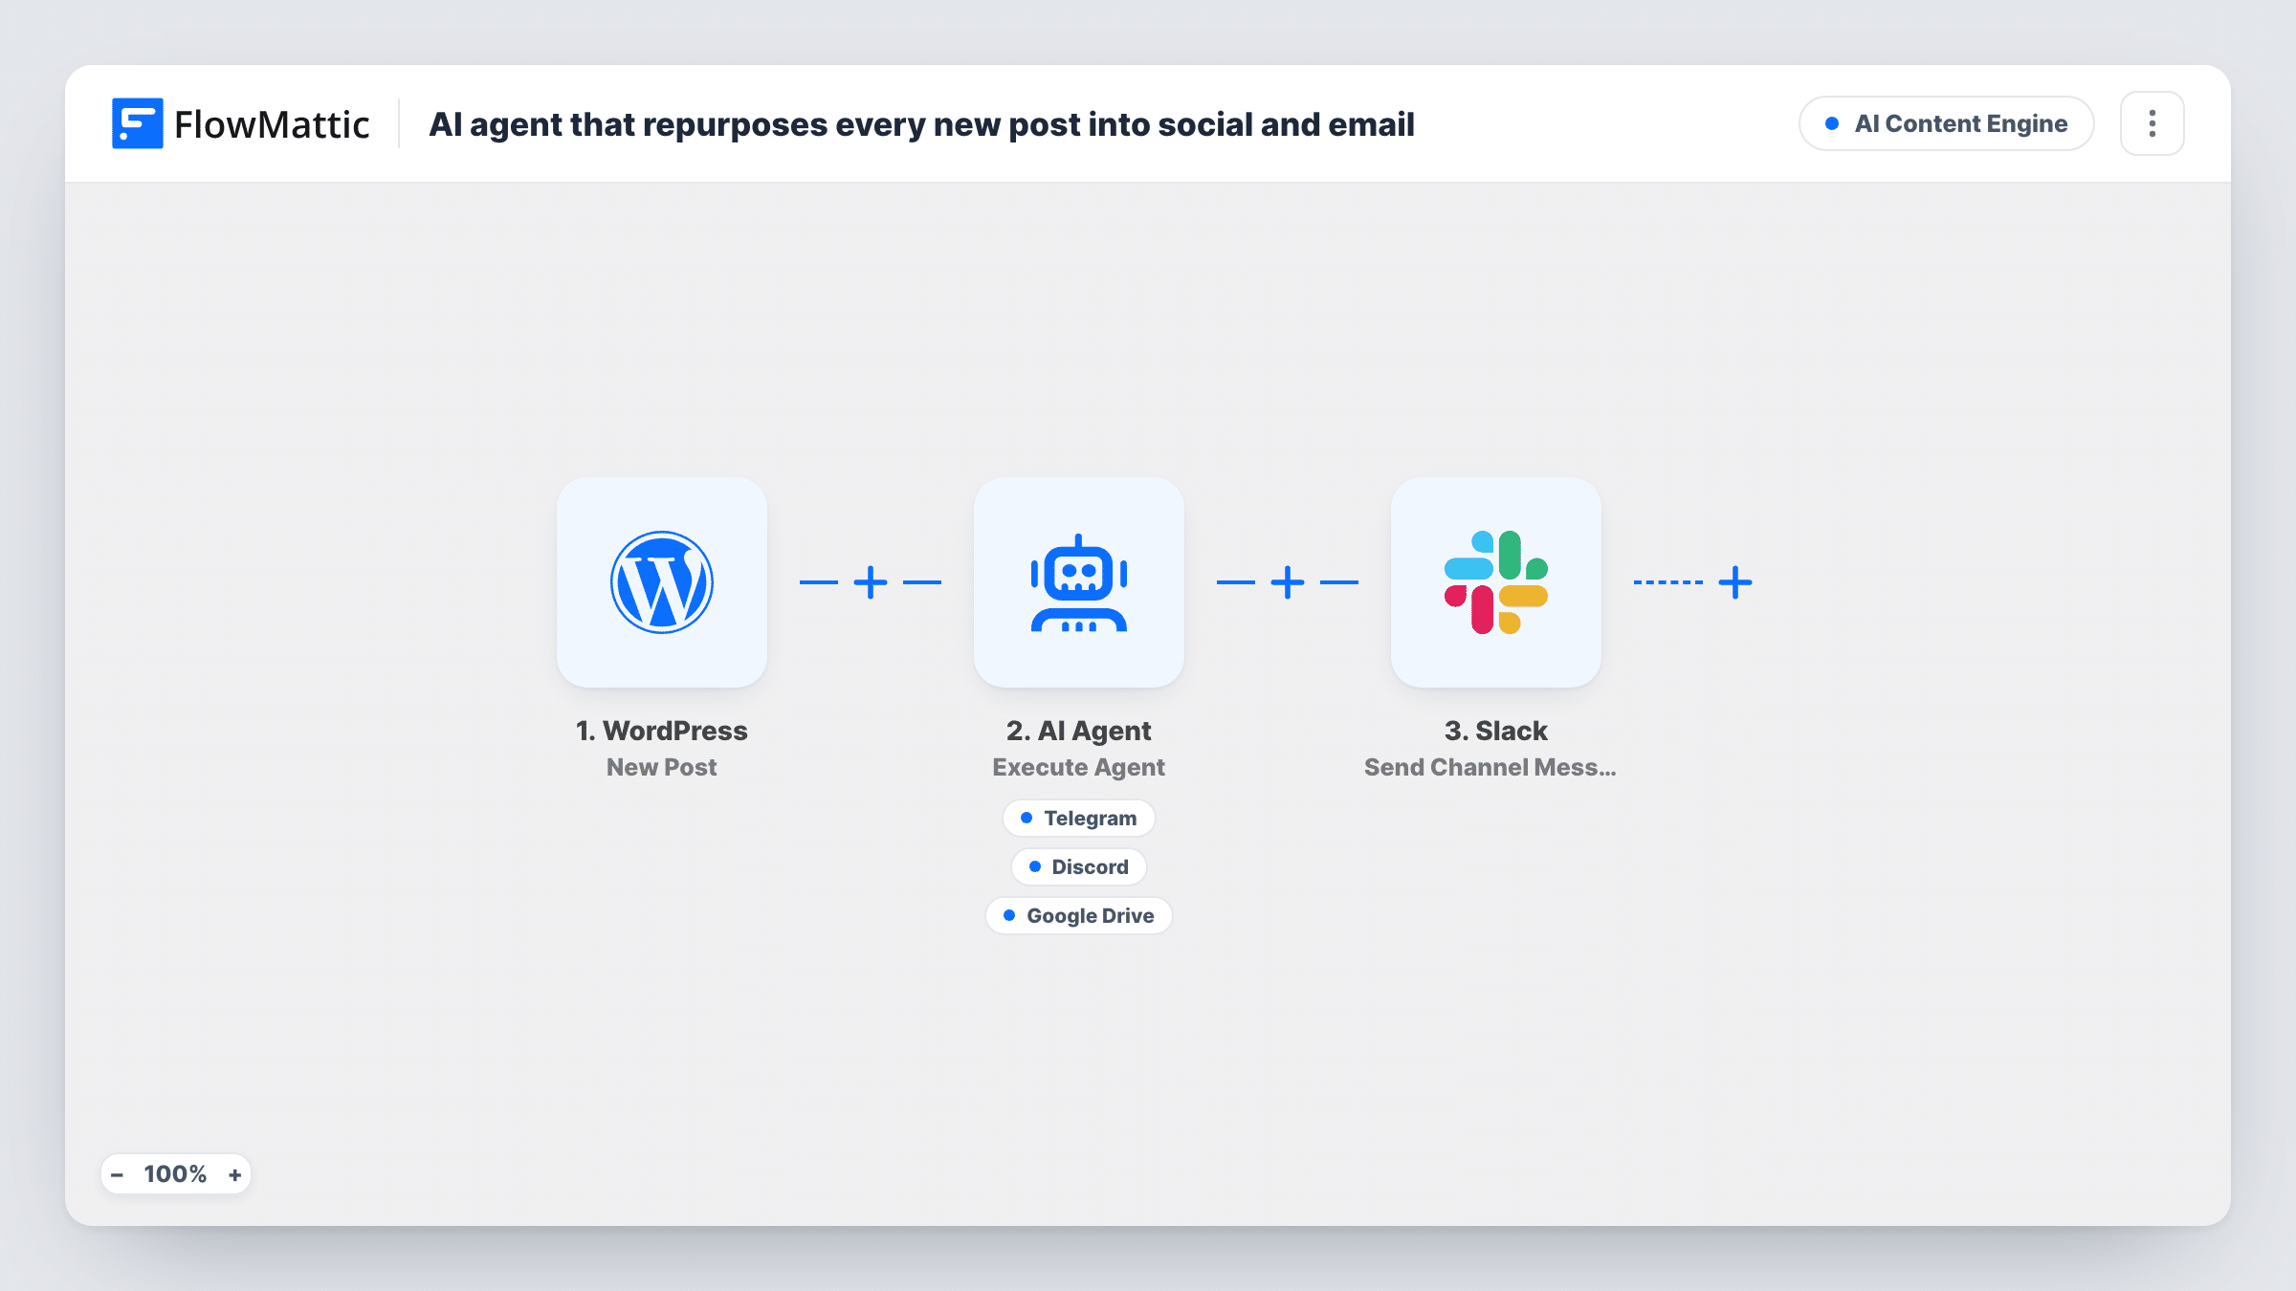This screenshot has width=2296, height=1291.
Task: Click the workflow title text
Action: pos(921,124)
